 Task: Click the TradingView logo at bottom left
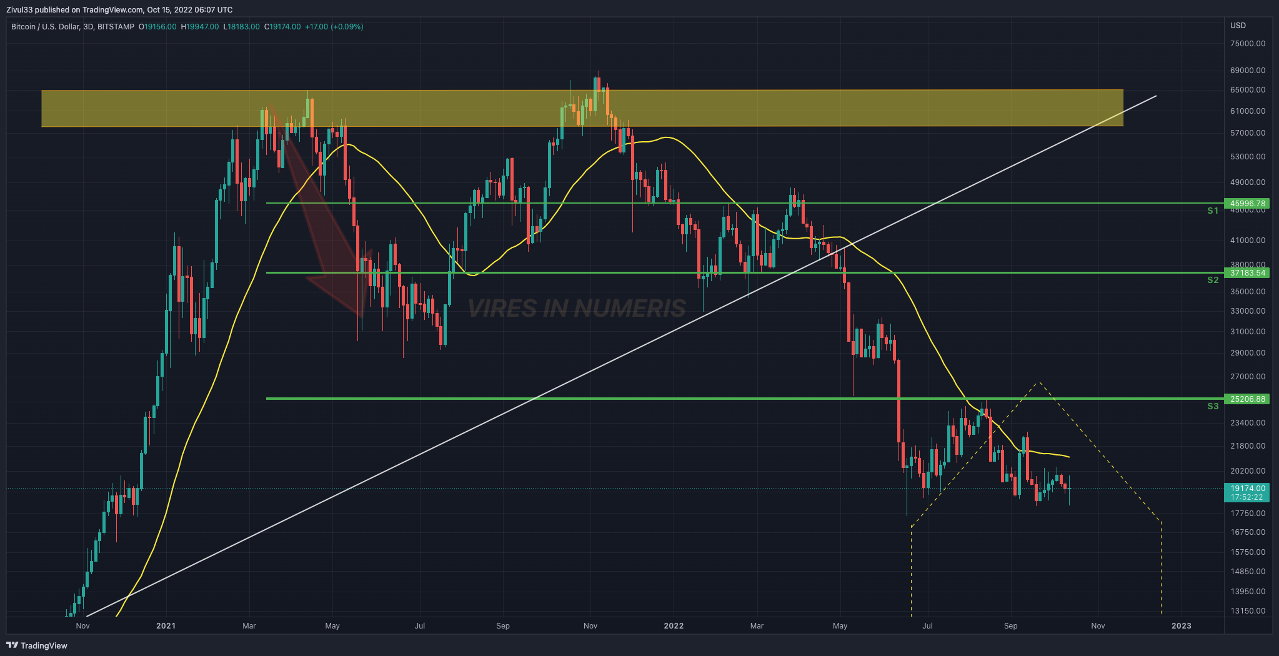[37, 645]
